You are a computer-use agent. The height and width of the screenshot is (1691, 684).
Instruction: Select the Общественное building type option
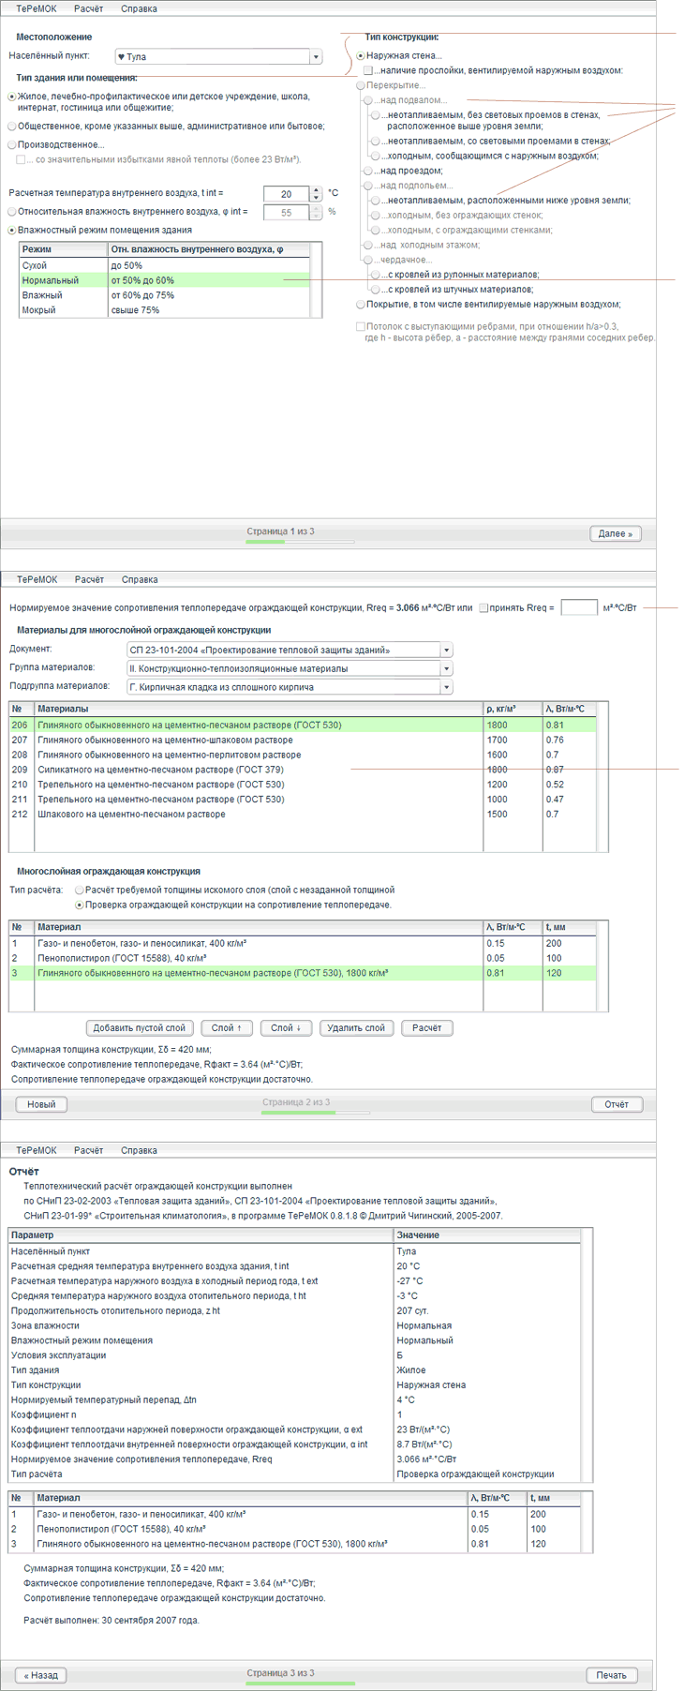point(12,126)
